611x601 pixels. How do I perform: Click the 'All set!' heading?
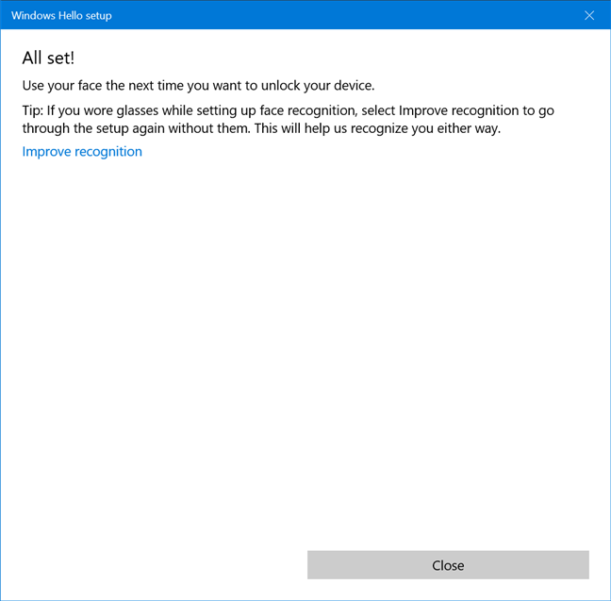(x=48, y=58)
